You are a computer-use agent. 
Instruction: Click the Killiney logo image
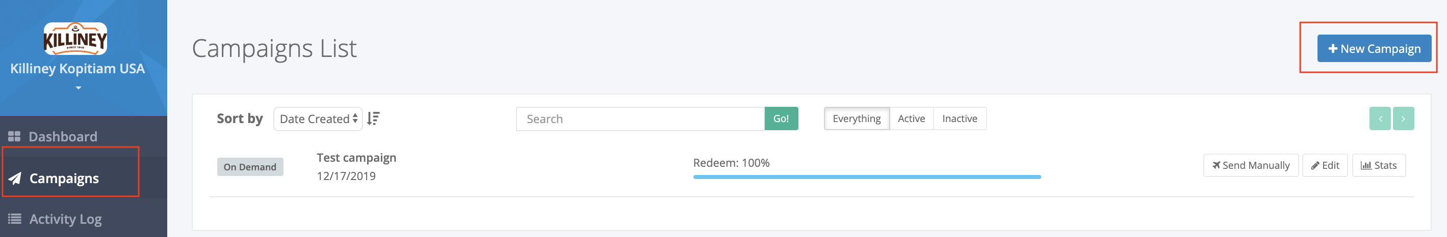(x=75, y=39)
